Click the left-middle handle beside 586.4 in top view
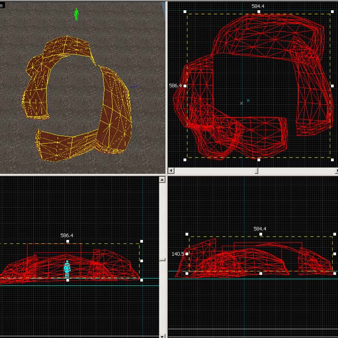Image resolution: width=338 pixels, height=338 pixels. 185,85
